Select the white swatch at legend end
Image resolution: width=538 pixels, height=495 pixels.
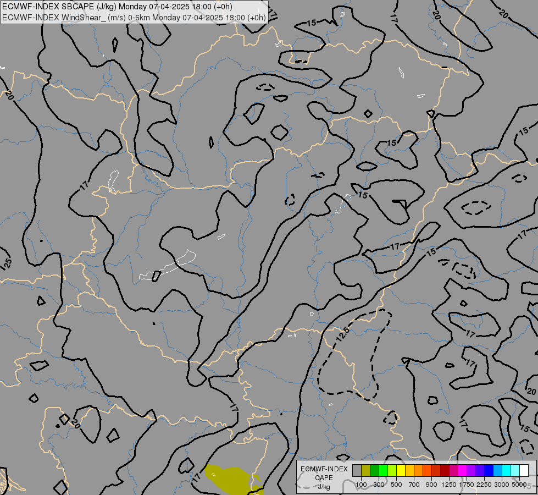click(524, 470)
